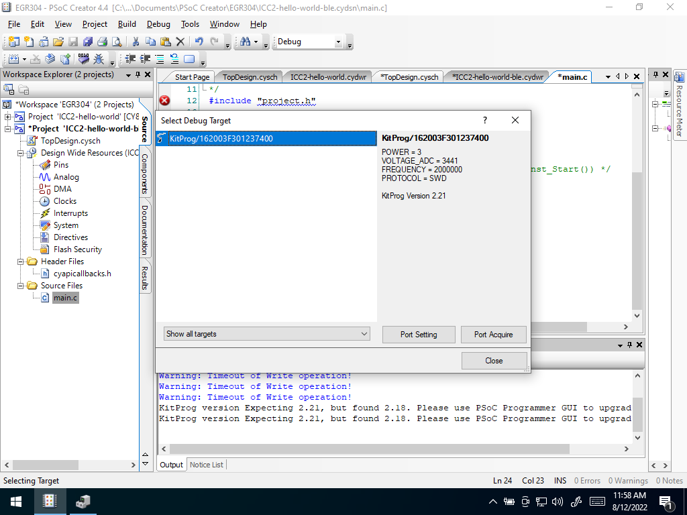Click the Open folder toolbar icon

[x=58, y=42]
